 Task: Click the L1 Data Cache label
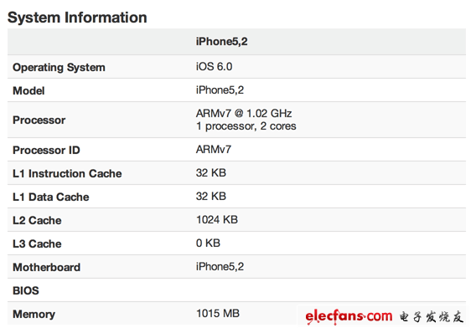click(x=50, y=197)
